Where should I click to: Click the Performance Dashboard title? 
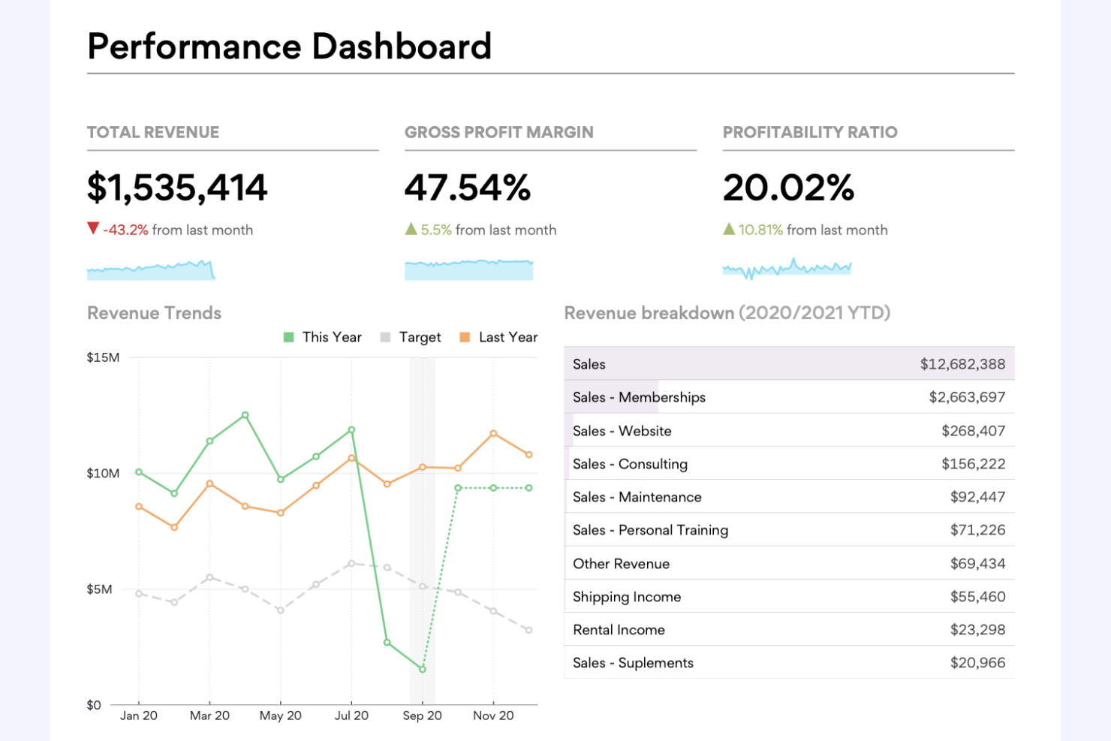[289, 47]
